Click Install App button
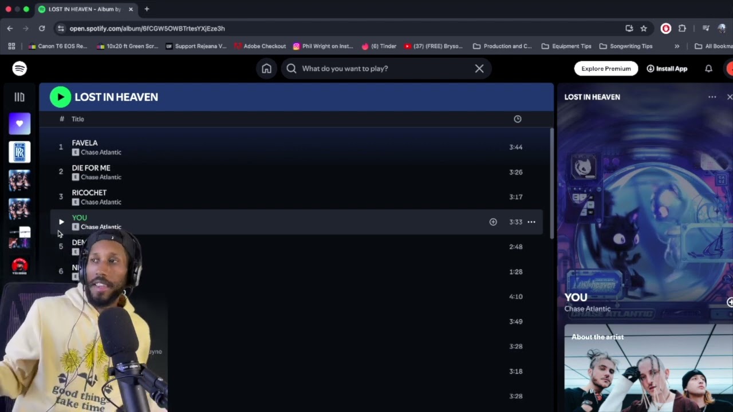Viewport: 733px width, 412px height. (667, 69)
